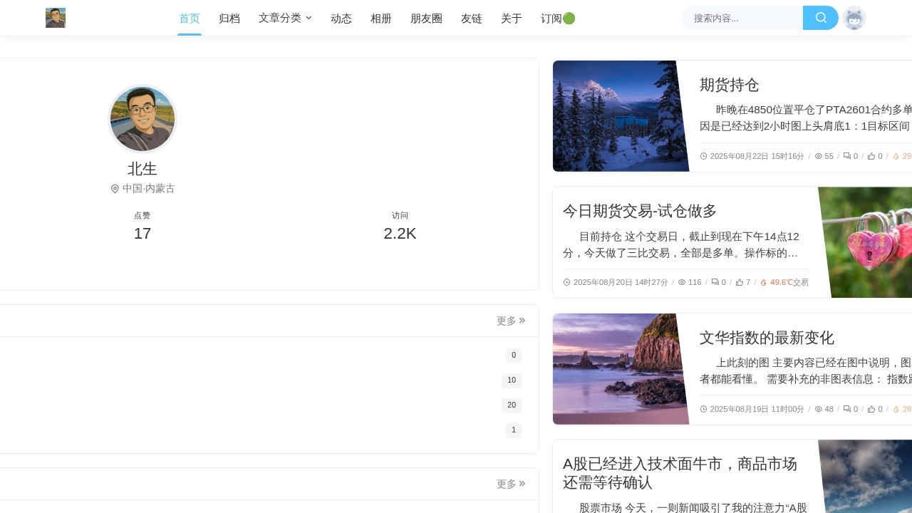Image resolution: width=912 pixels, height=513 pixels.
Task: Open the 朋友圈 navigation item
Action: click(426, 19)
